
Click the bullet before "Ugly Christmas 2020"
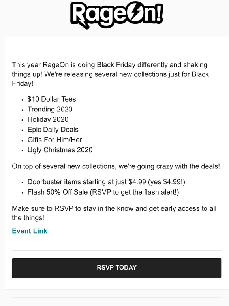tap(23, 151)
